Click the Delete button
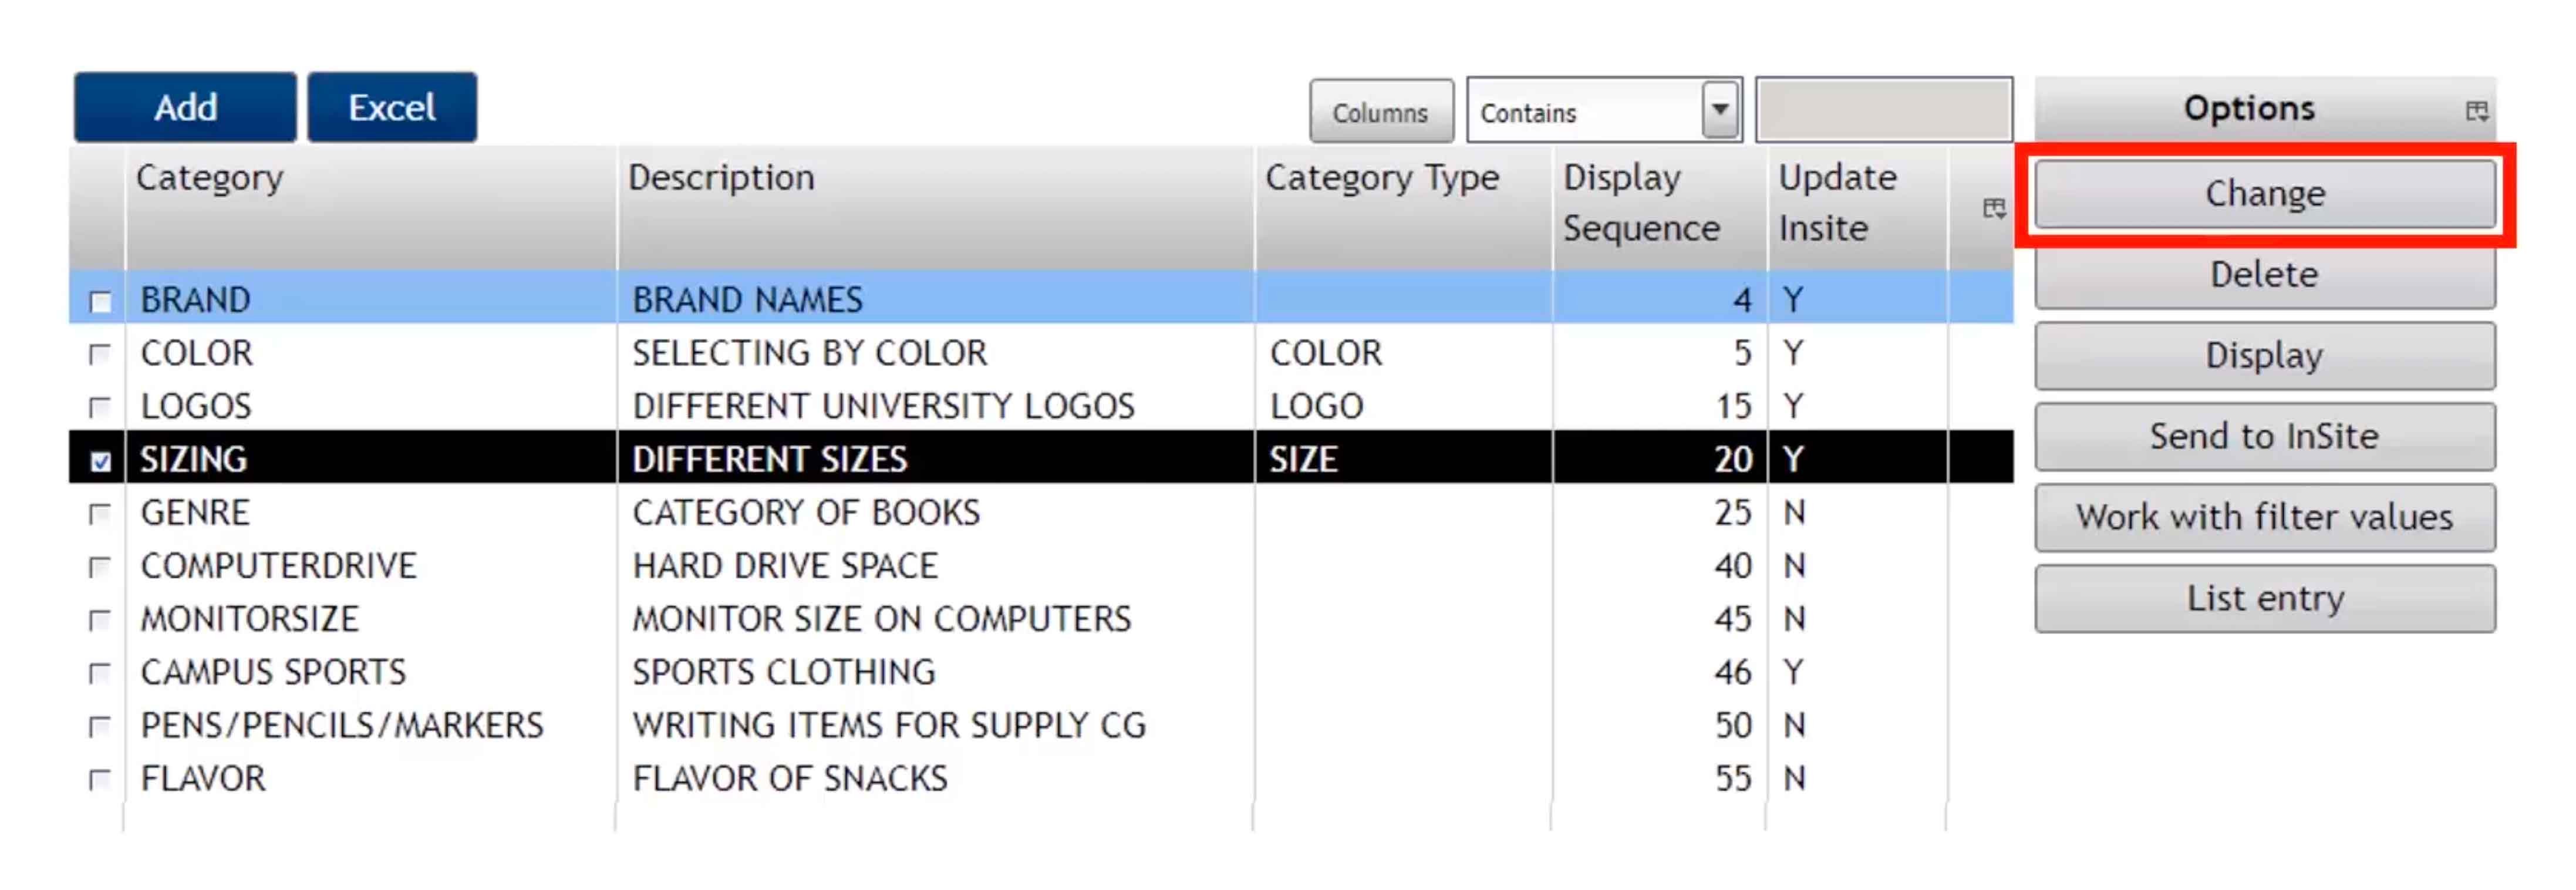Viewport: 2576px width, 890px height. tap(2264, 274)
